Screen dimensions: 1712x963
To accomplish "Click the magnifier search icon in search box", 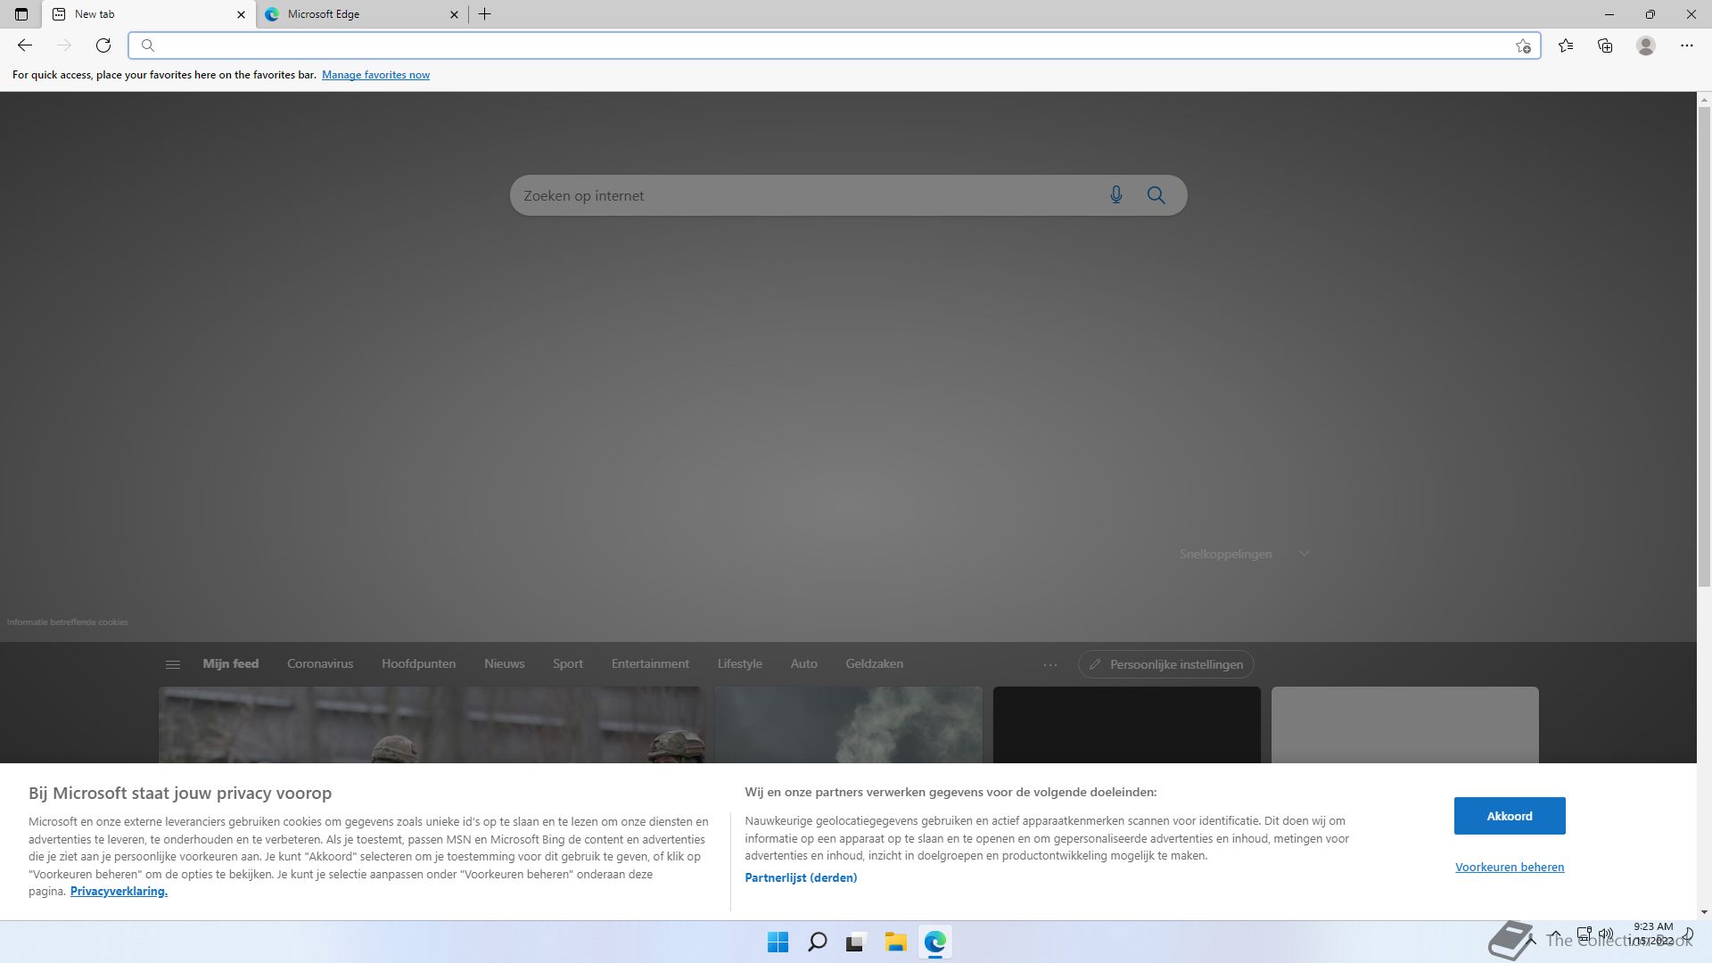I will 1156,195.
